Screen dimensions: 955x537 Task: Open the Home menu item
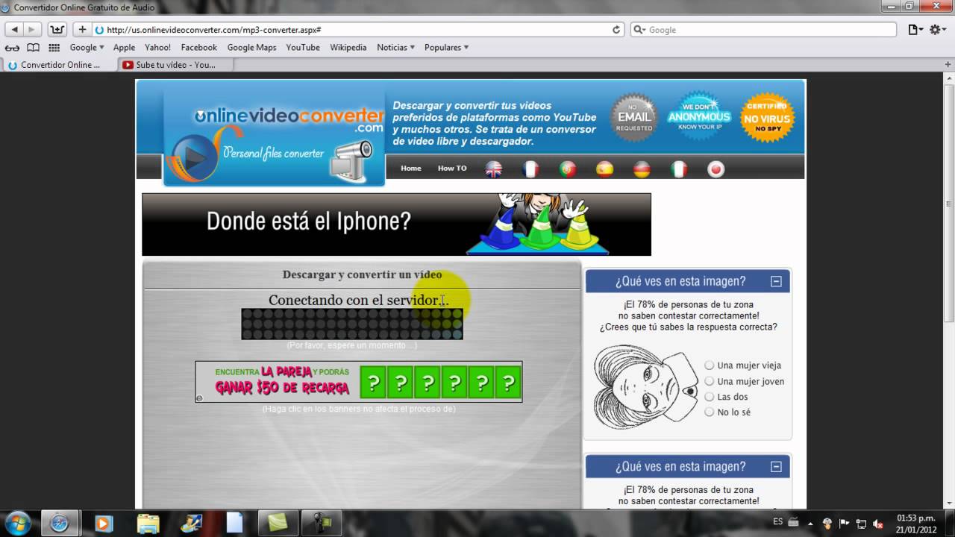coord(411,169)
